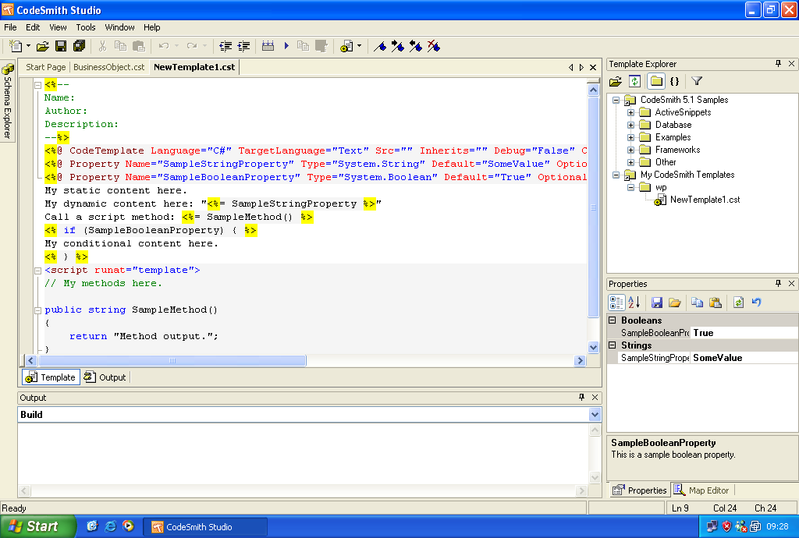Click the copy icon in Properties toolbar
Image resolution: width=799 pixels, height=538 pixels.
point(697,303)
